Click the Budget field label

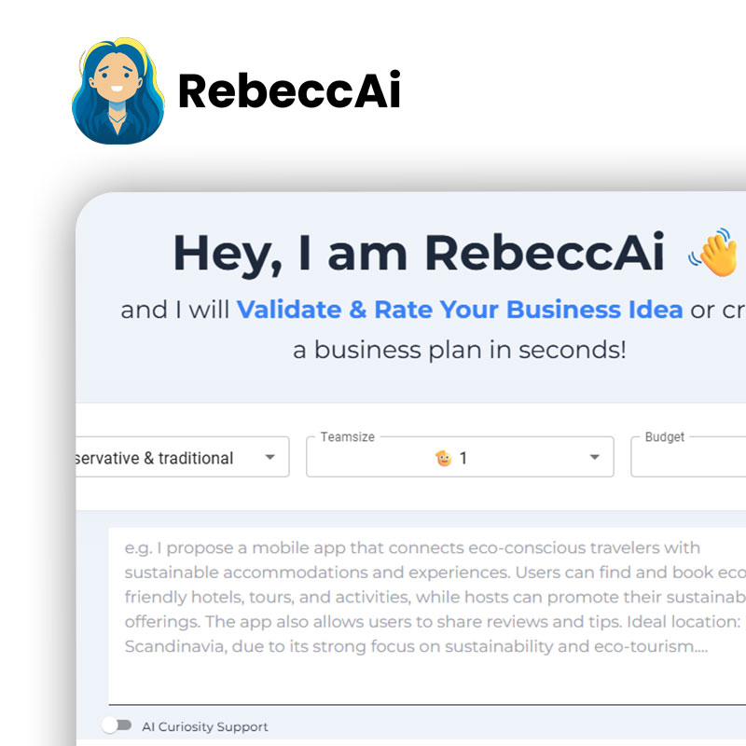coord(665,436)
